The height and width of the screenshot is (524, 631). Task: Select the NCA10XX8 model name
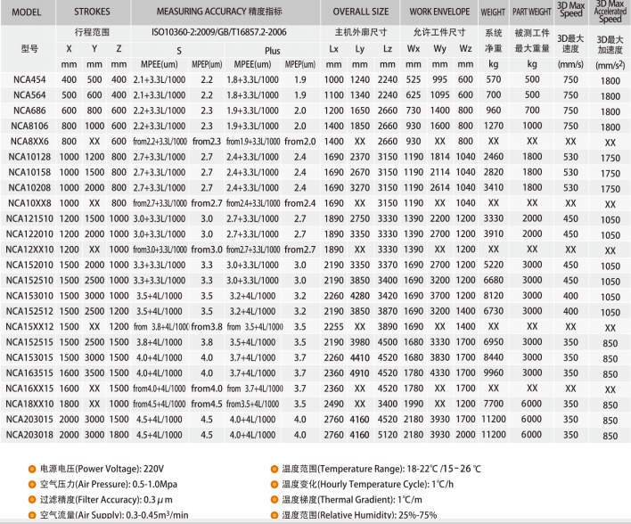click(x=29, y=203)
